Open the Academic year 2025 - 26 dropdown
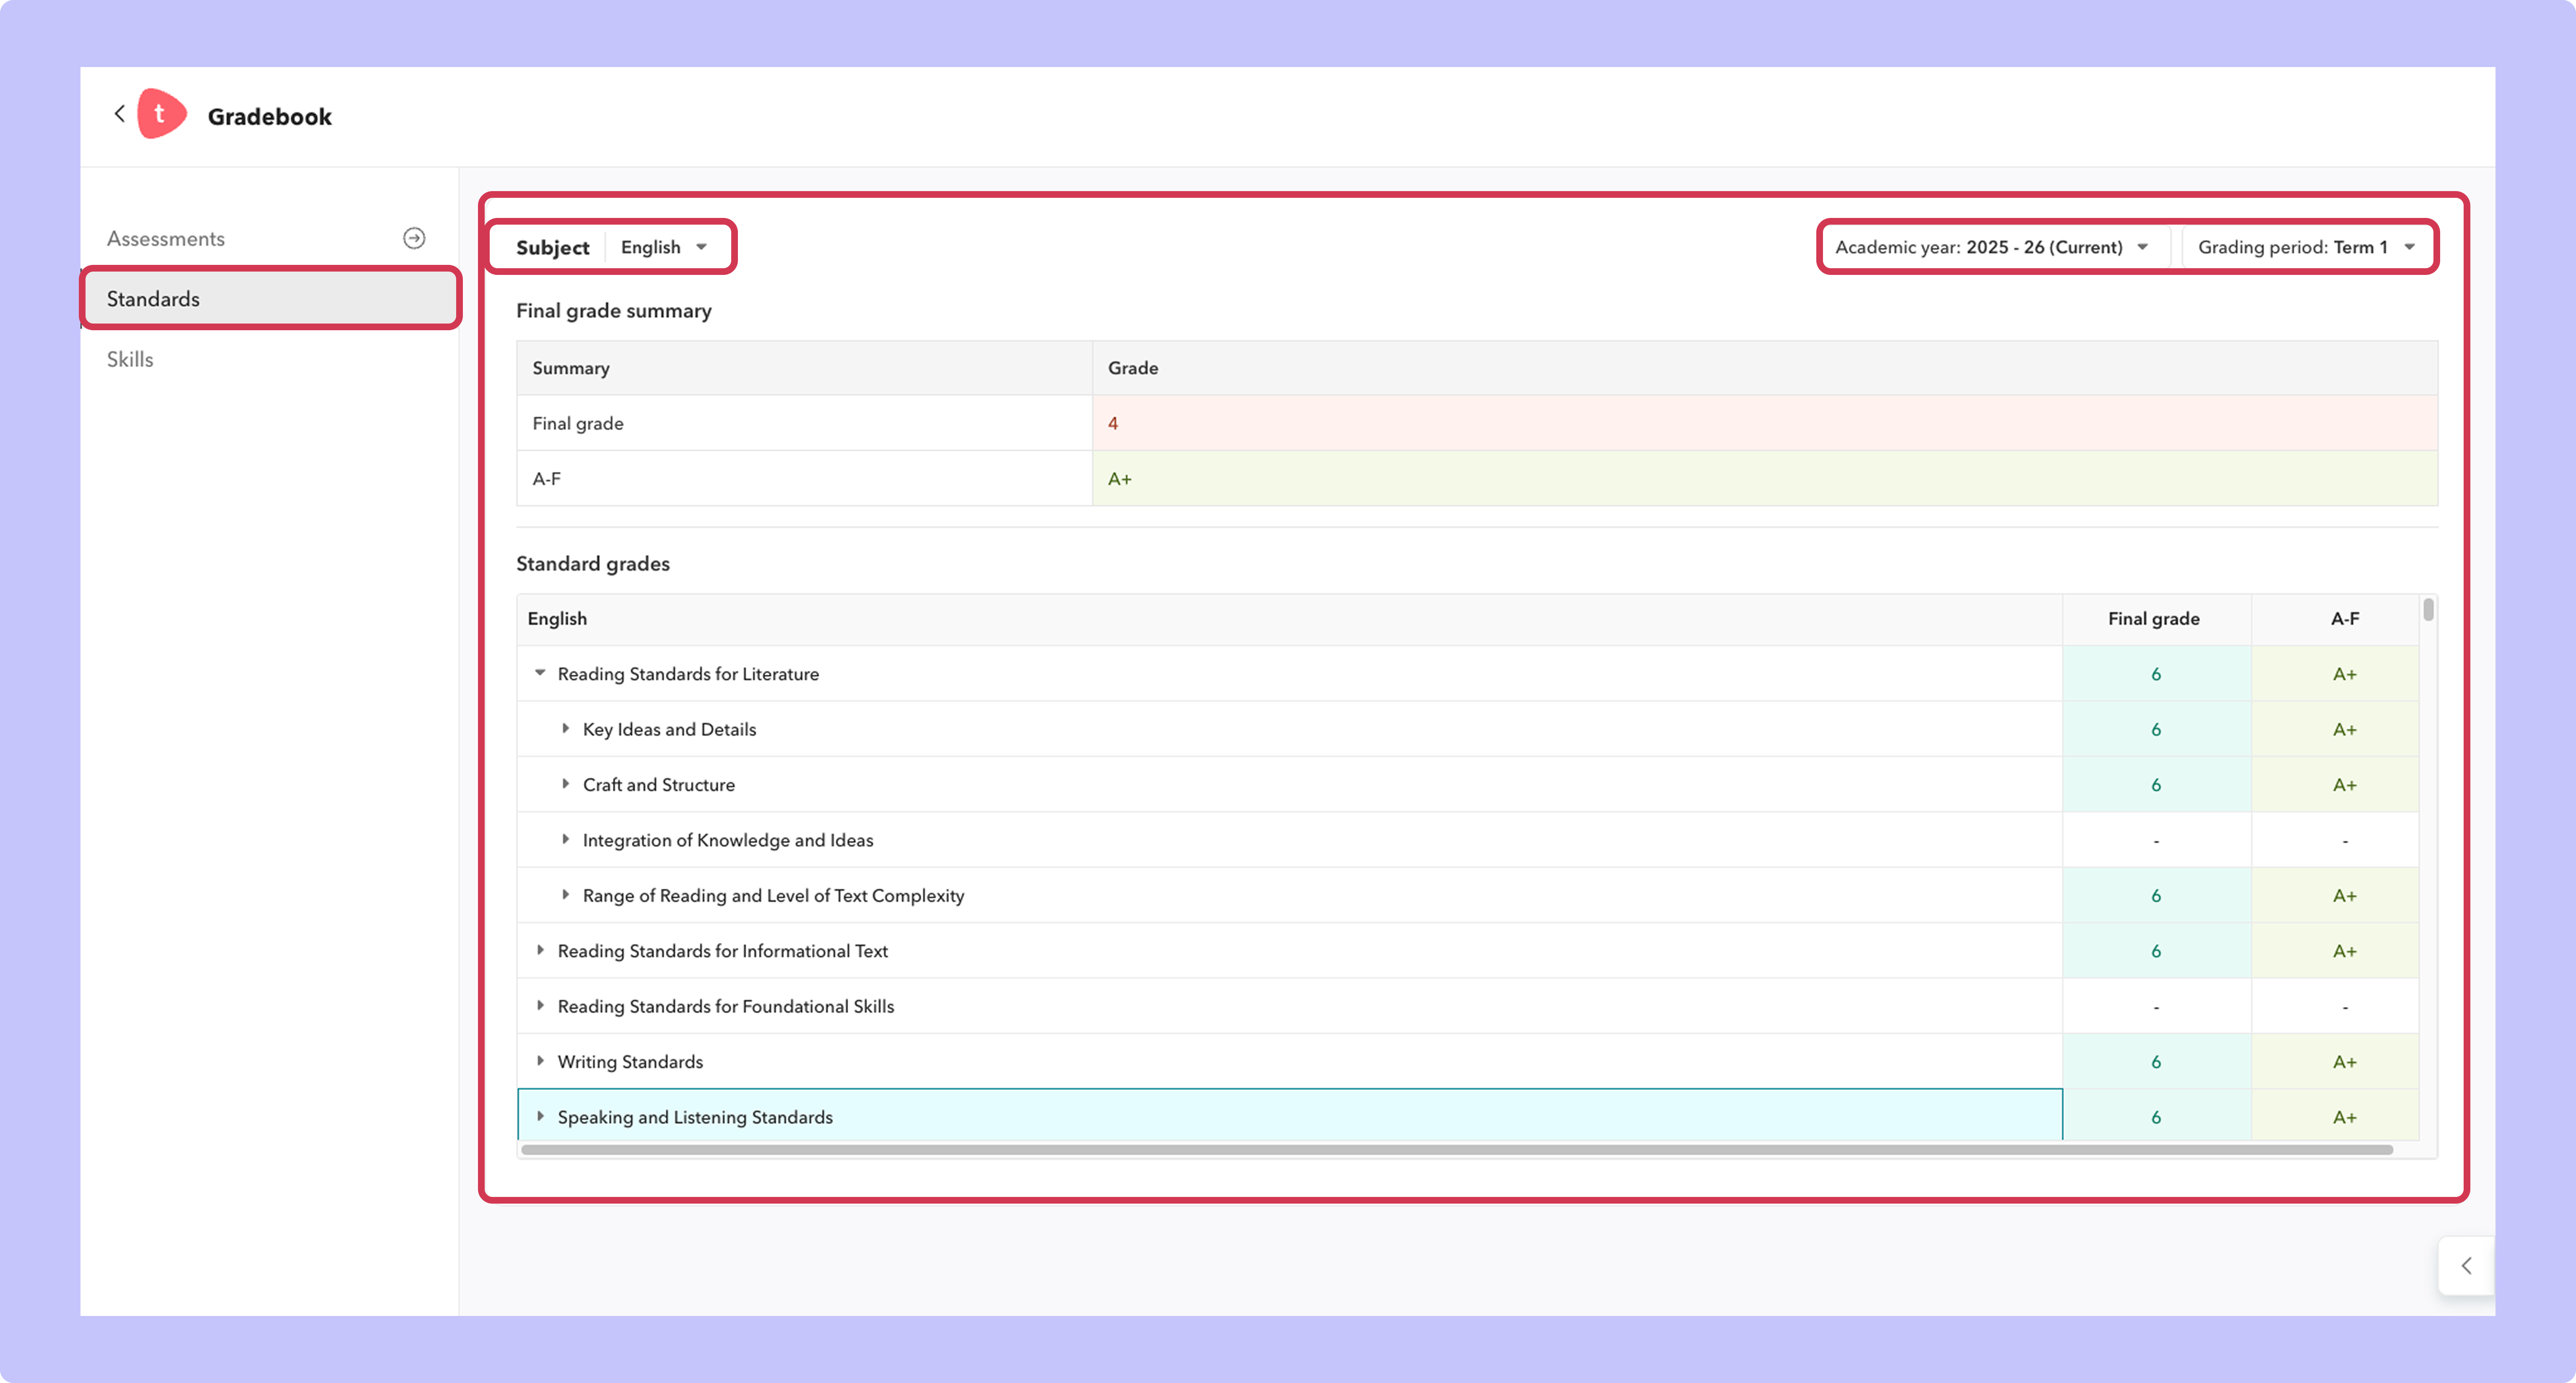2576x1383 pixels. click(x=1992, y=247)
